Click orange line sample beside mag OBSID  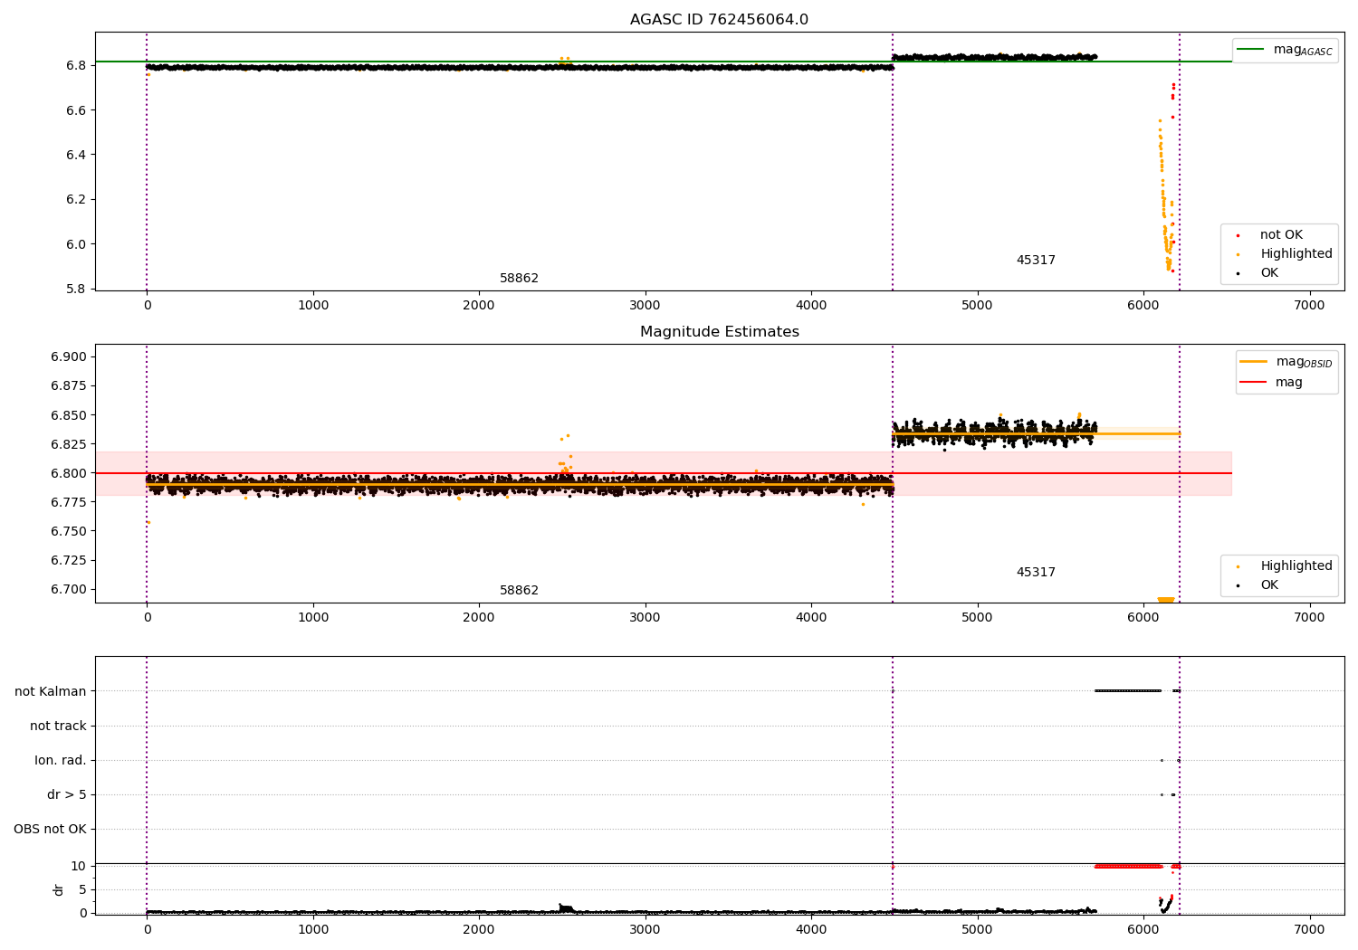pos(1253,362)
